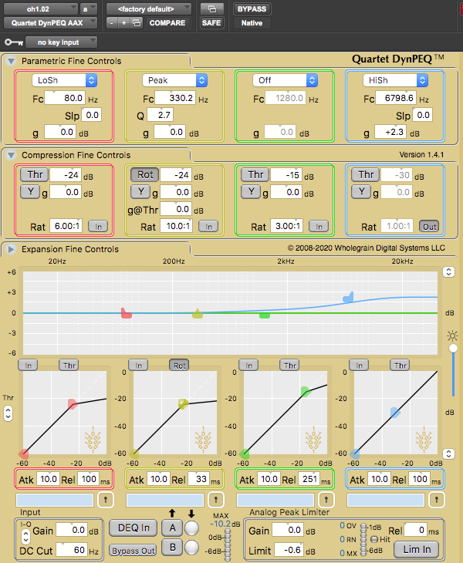
Task: Click the Limit -0.6 dB field
Action: (x=289, y=550)
